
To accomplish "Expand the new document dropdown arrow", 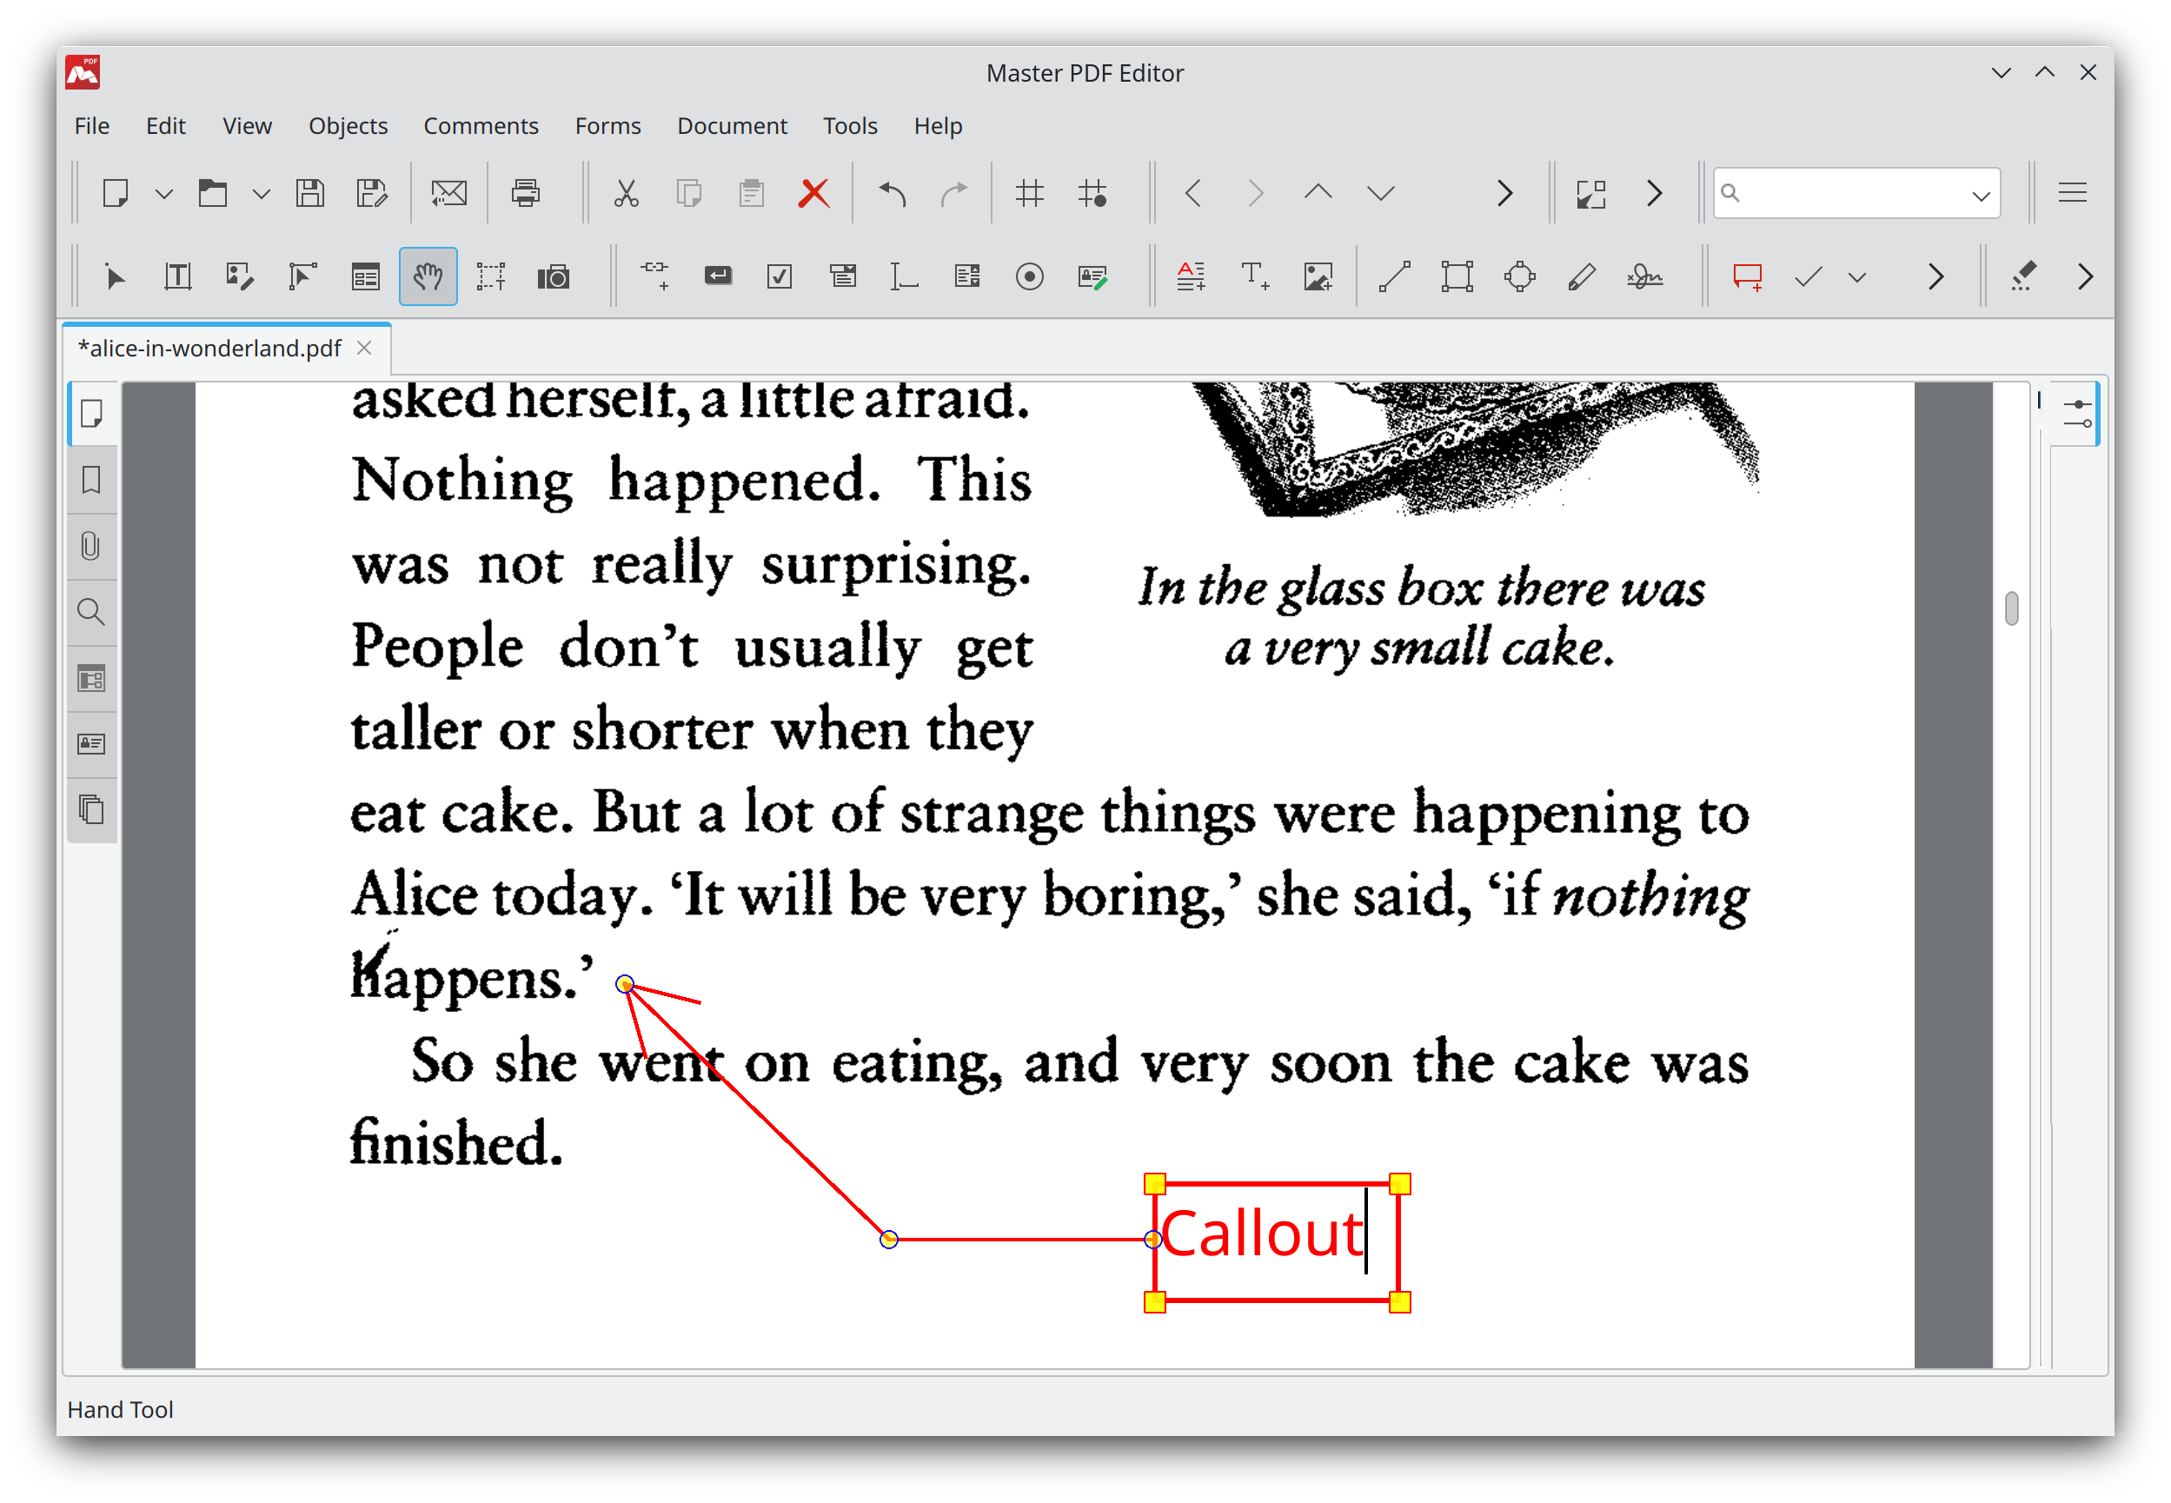I will pos(166,193).
